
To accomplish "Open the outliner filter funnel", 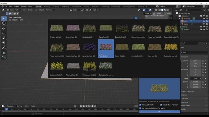I will pos(204,10).
